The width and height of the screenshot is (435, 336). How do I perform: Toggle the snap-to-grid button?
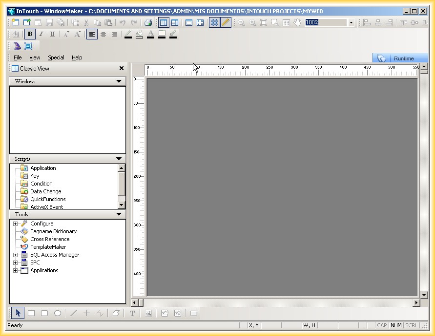coord(214,22)
